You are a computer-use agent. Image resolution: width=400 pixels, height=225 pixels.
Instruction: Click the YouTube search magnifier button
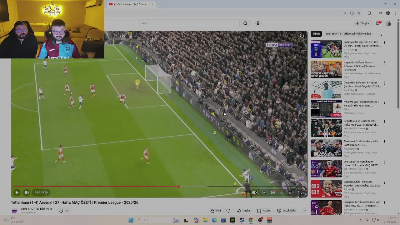pos(245,23)
